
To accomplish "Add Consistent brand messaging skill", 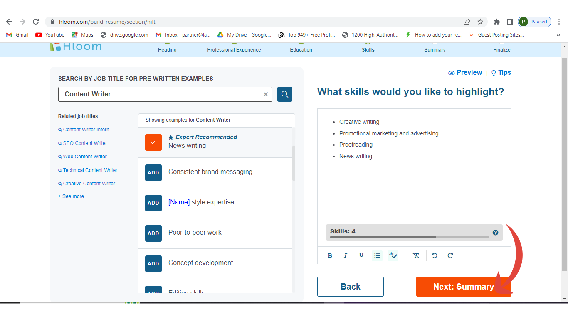I will tap(153, 173).
